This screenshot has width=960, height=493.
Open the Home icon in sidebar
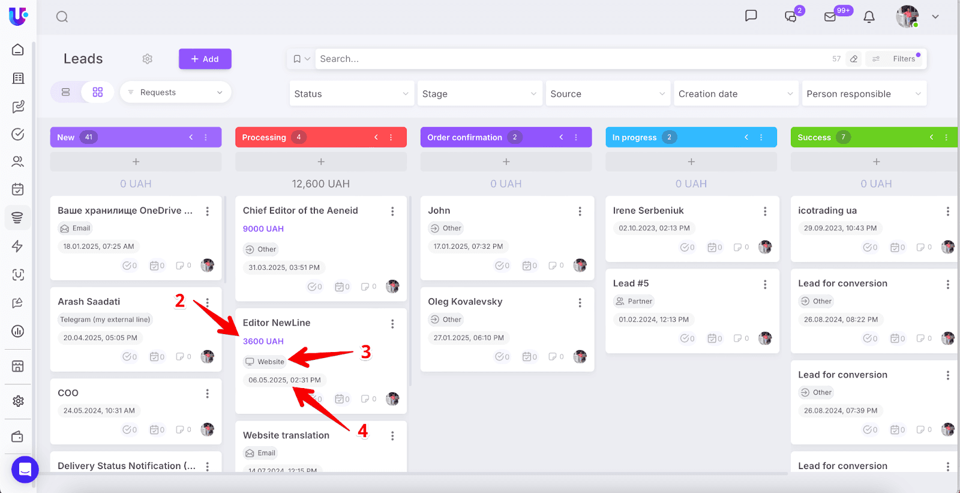pos(18,50)
